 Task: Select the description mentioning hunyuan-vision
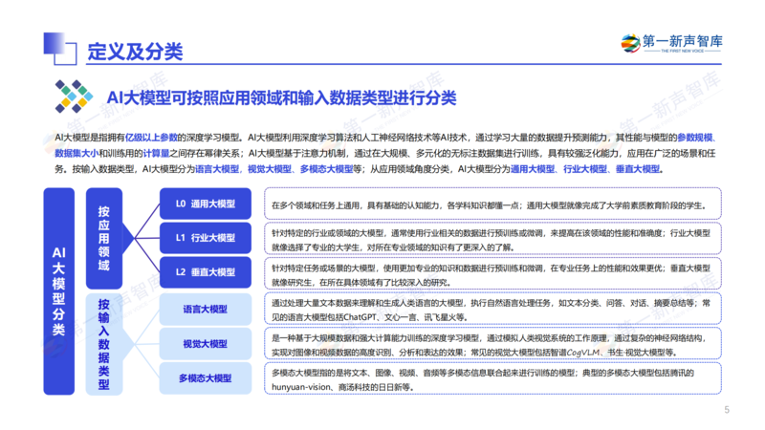[x=492, y=378]
